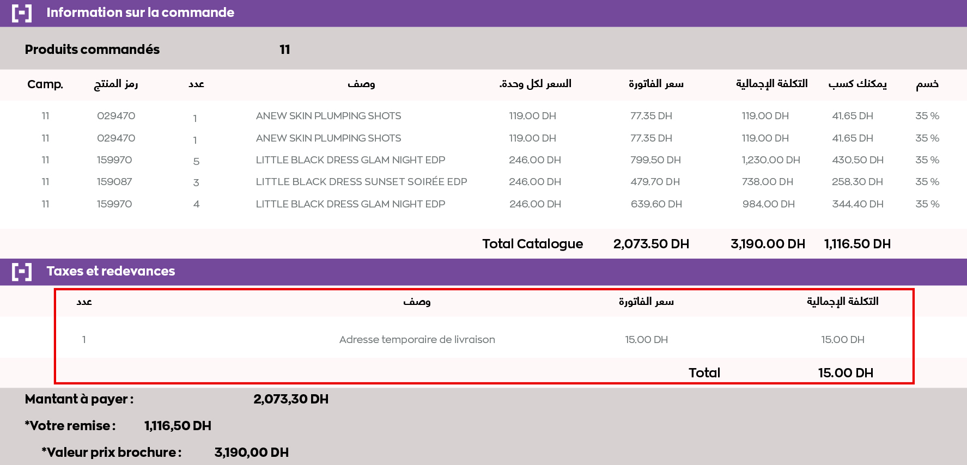
Task: Click the remise value 1,116,50 DH
Action: pos(178,426)
